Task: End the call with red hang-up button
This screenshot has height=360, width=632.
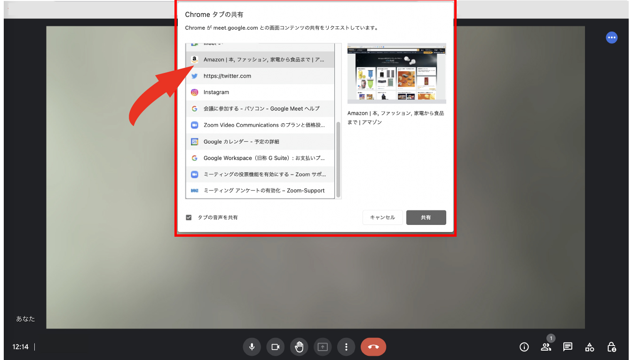Action: point(373,347)
